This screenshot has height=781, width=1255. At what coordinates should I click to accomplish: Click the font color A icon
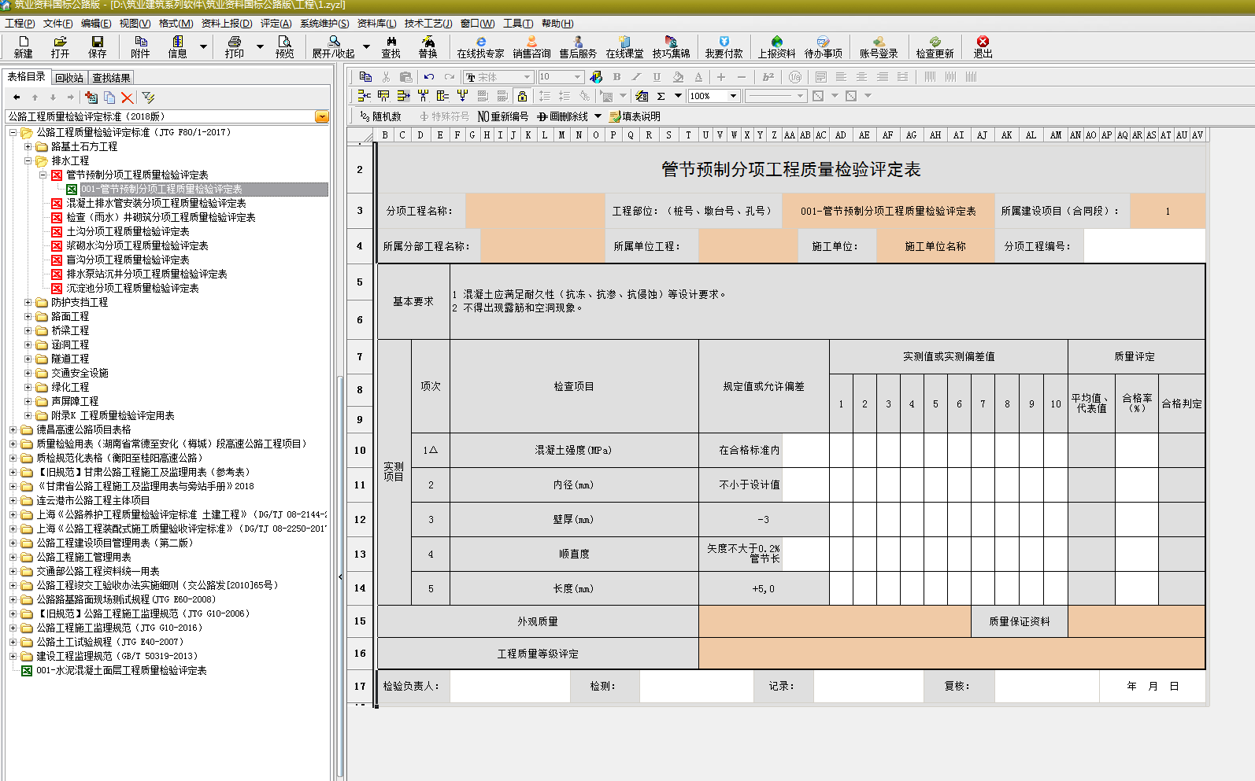(x=698, y=76)
